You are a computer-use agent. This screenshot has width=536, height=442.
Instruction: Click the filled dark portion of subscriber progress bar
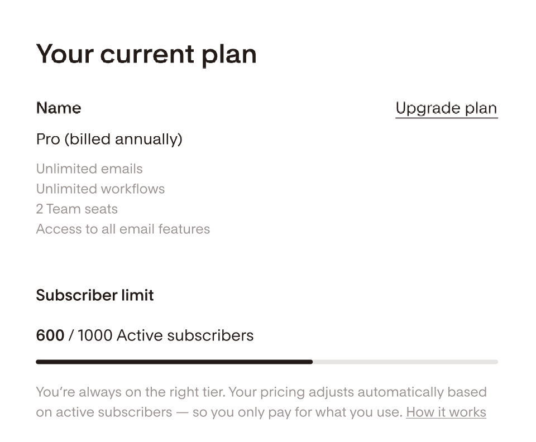click(174, 362)
